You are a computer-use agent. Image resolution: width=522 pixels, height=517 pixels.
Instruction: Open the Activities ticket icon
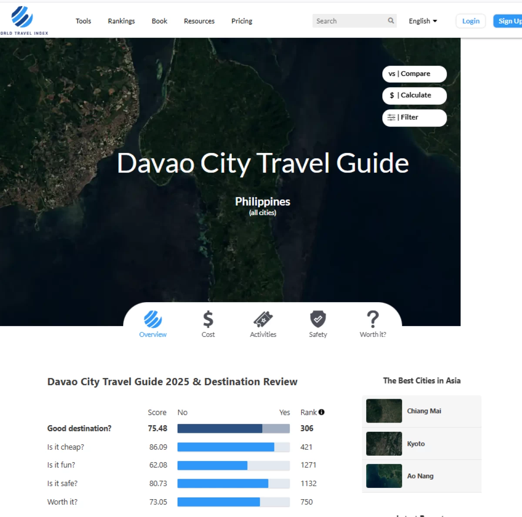pos(263,320)
